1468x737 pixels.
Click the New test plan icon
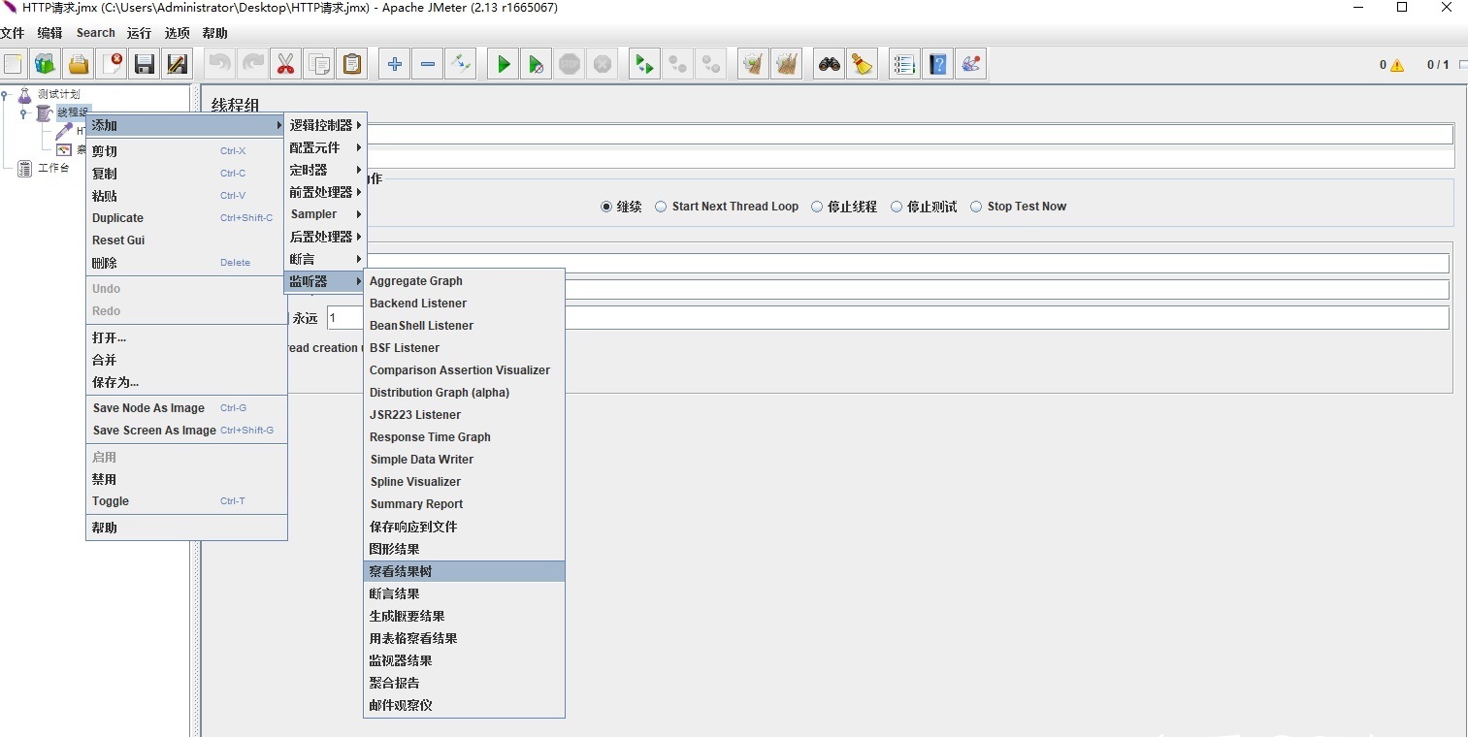(x=14, y=64)
